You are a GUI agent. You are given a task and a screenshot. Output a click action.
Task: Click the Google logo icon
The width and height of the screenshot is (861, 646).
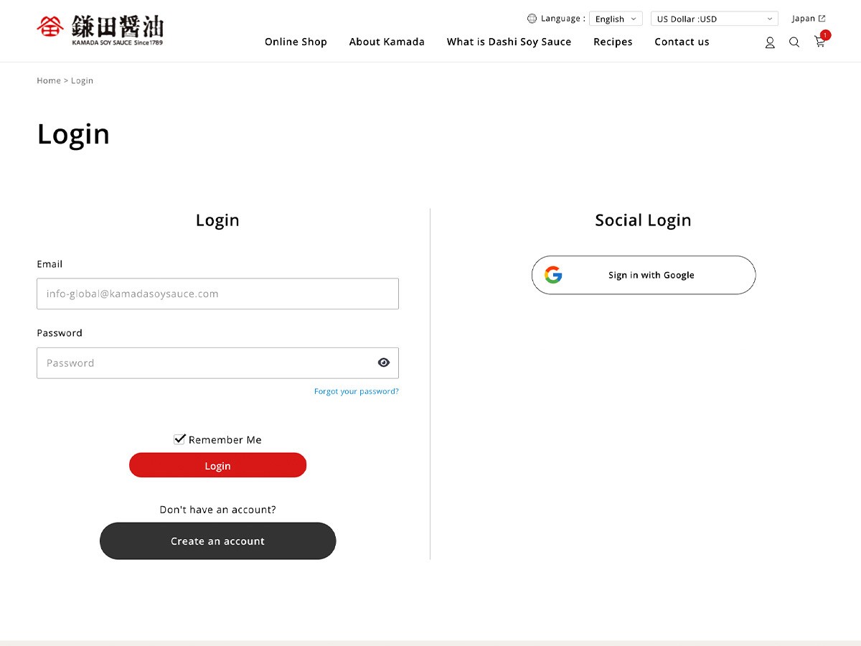tap(553, 275)
